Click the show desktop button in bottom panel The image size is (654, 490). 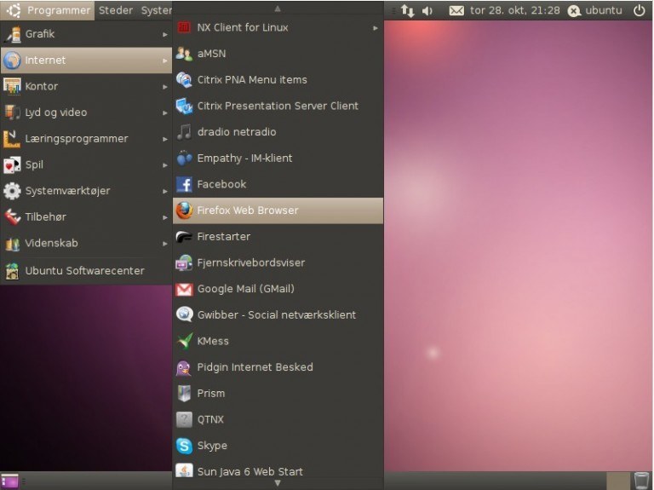10,481
